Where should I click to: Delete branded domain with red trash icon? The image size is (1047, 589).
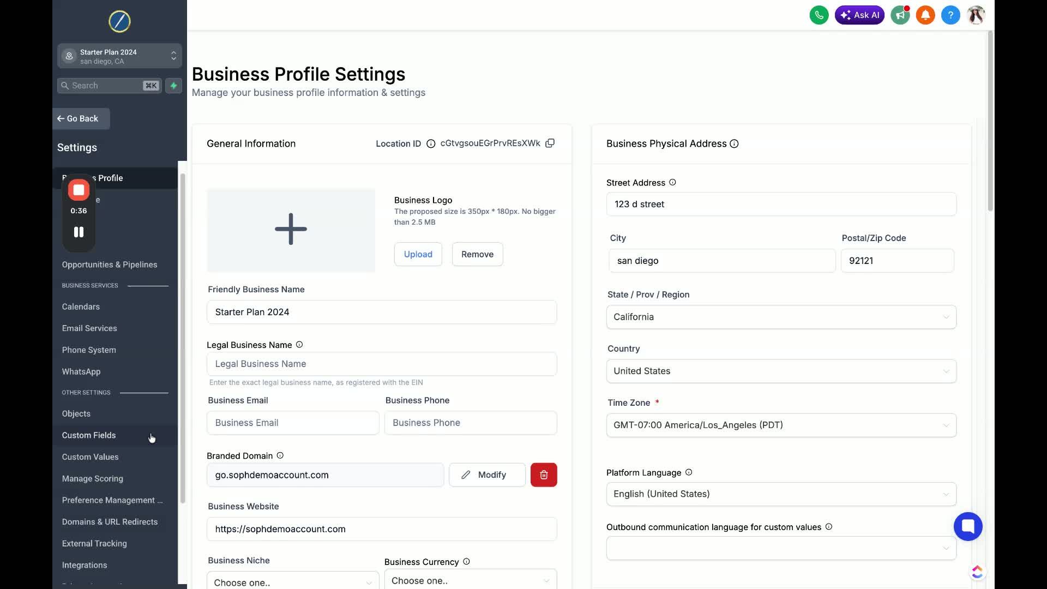[x=544, y=475]
